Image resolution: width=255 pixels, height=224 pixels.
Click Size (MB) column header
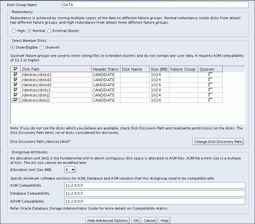(159, 69)
